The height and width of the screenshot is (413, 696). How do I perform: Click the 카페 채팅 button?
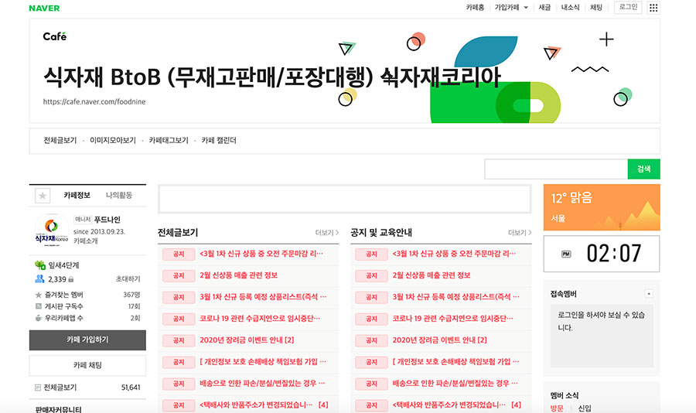click(x=87, y=366)
